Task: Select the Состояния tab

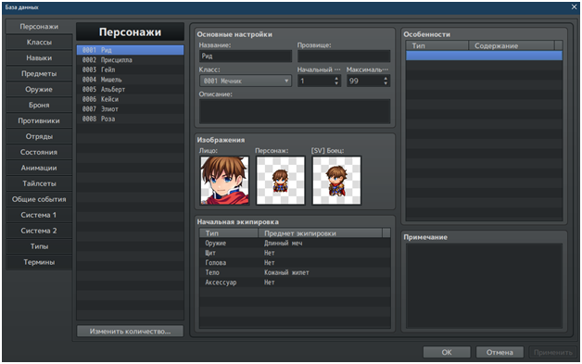Action: pyautogui.click(x=39, y=152)
